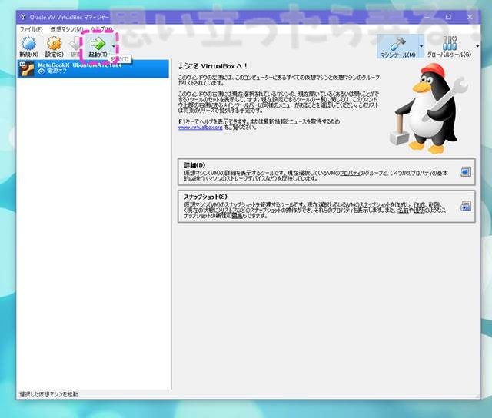Open the Machine (仮想マシン) menu
The height and width of the screenshot is (418, 492).
pos(67,29)
